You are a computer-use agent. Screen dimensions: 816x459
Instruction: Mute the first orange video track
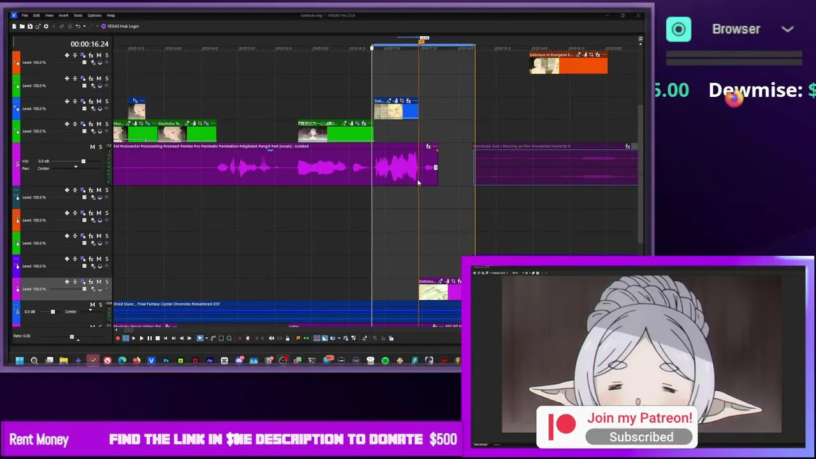(99, 55)
